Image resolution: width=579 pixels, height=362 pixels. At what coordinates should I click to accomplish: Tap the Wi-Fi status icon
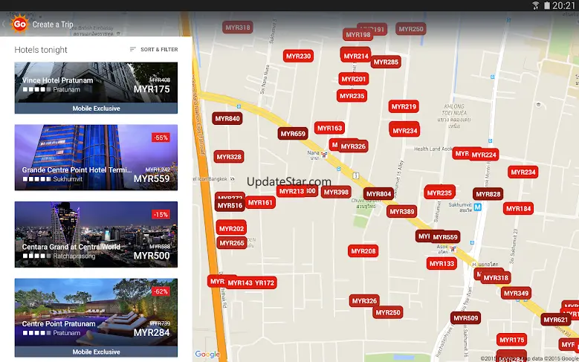535,5
